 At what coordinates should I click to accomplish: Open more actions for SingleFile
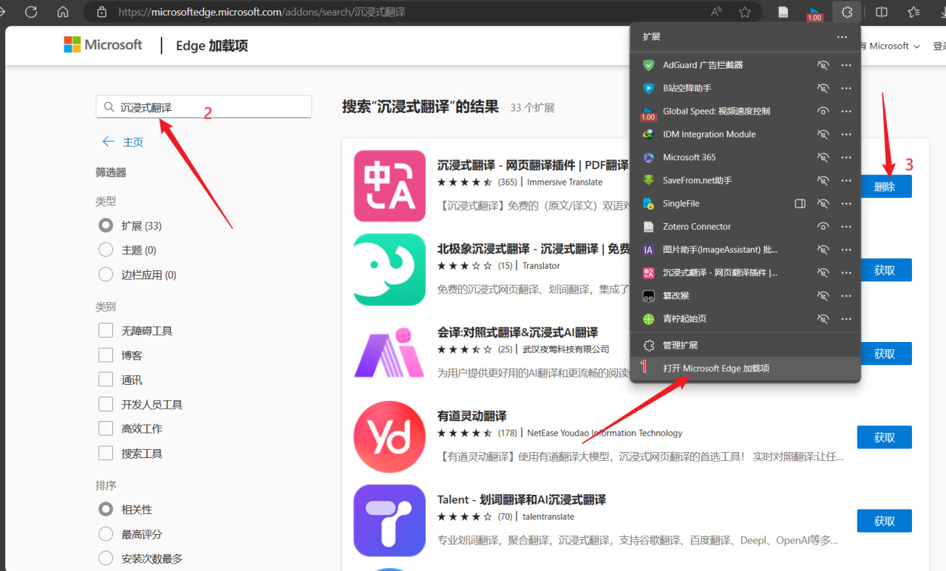[x=846, y=203]
